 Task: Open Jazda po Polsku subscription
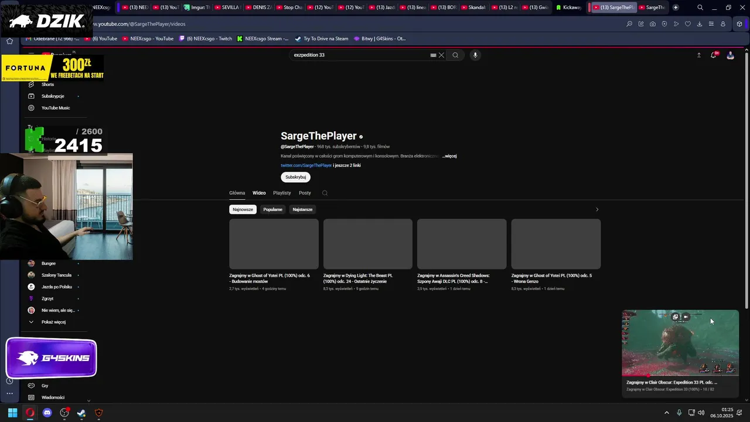(56, 287)
